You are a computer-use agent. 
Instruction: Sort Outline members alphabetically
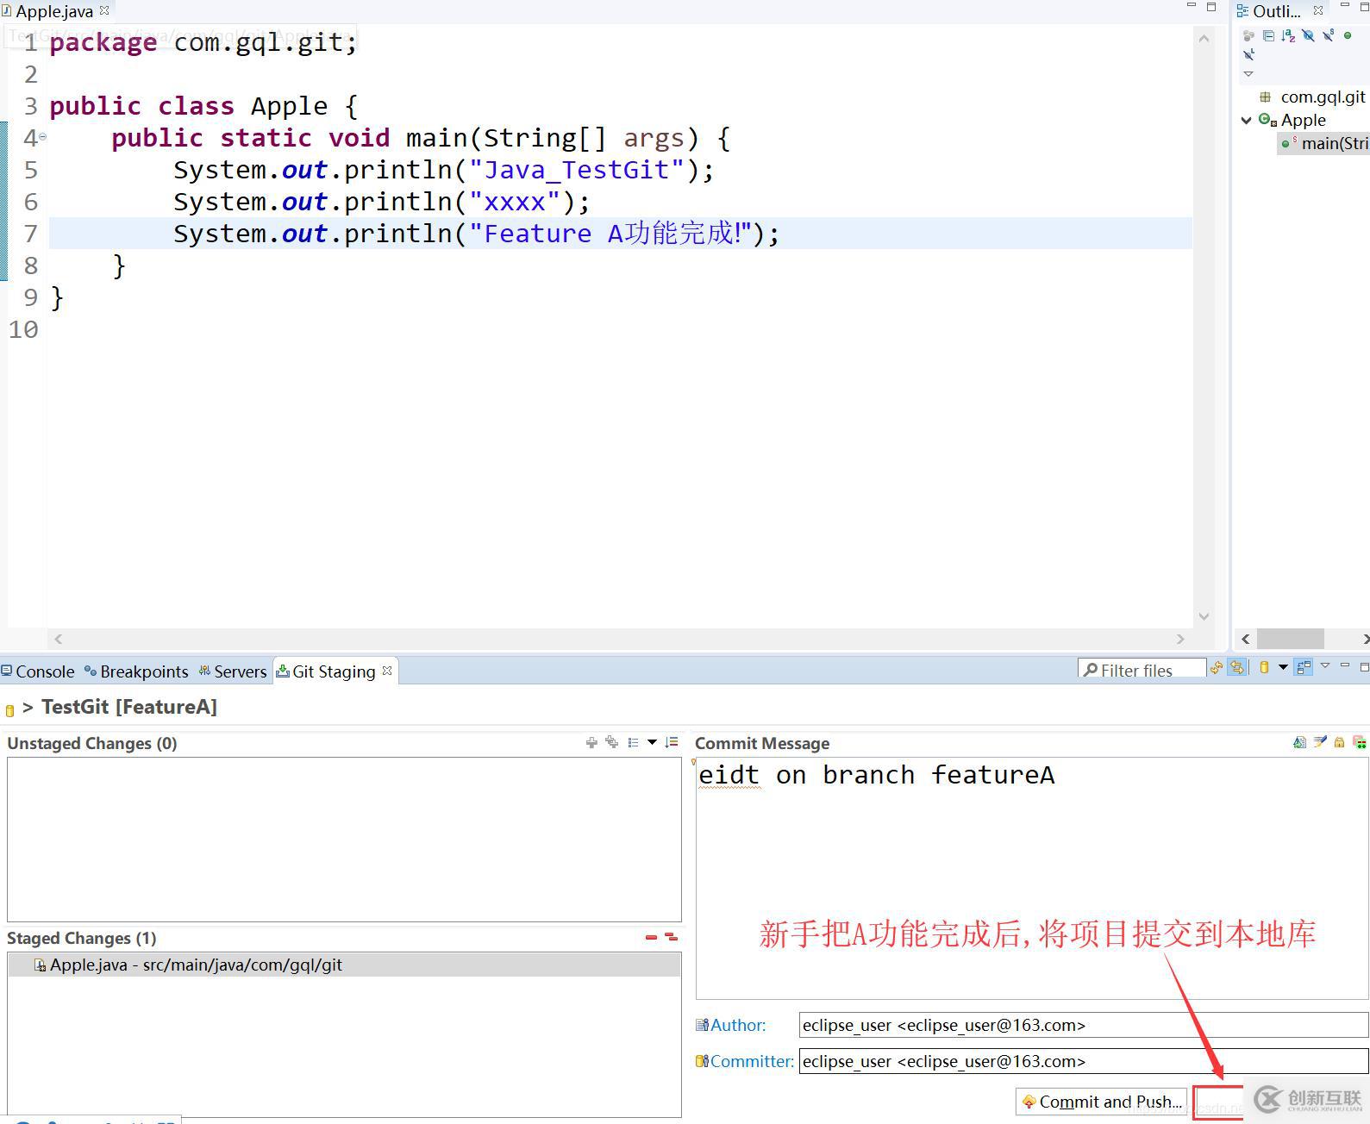pos(1288,35)
